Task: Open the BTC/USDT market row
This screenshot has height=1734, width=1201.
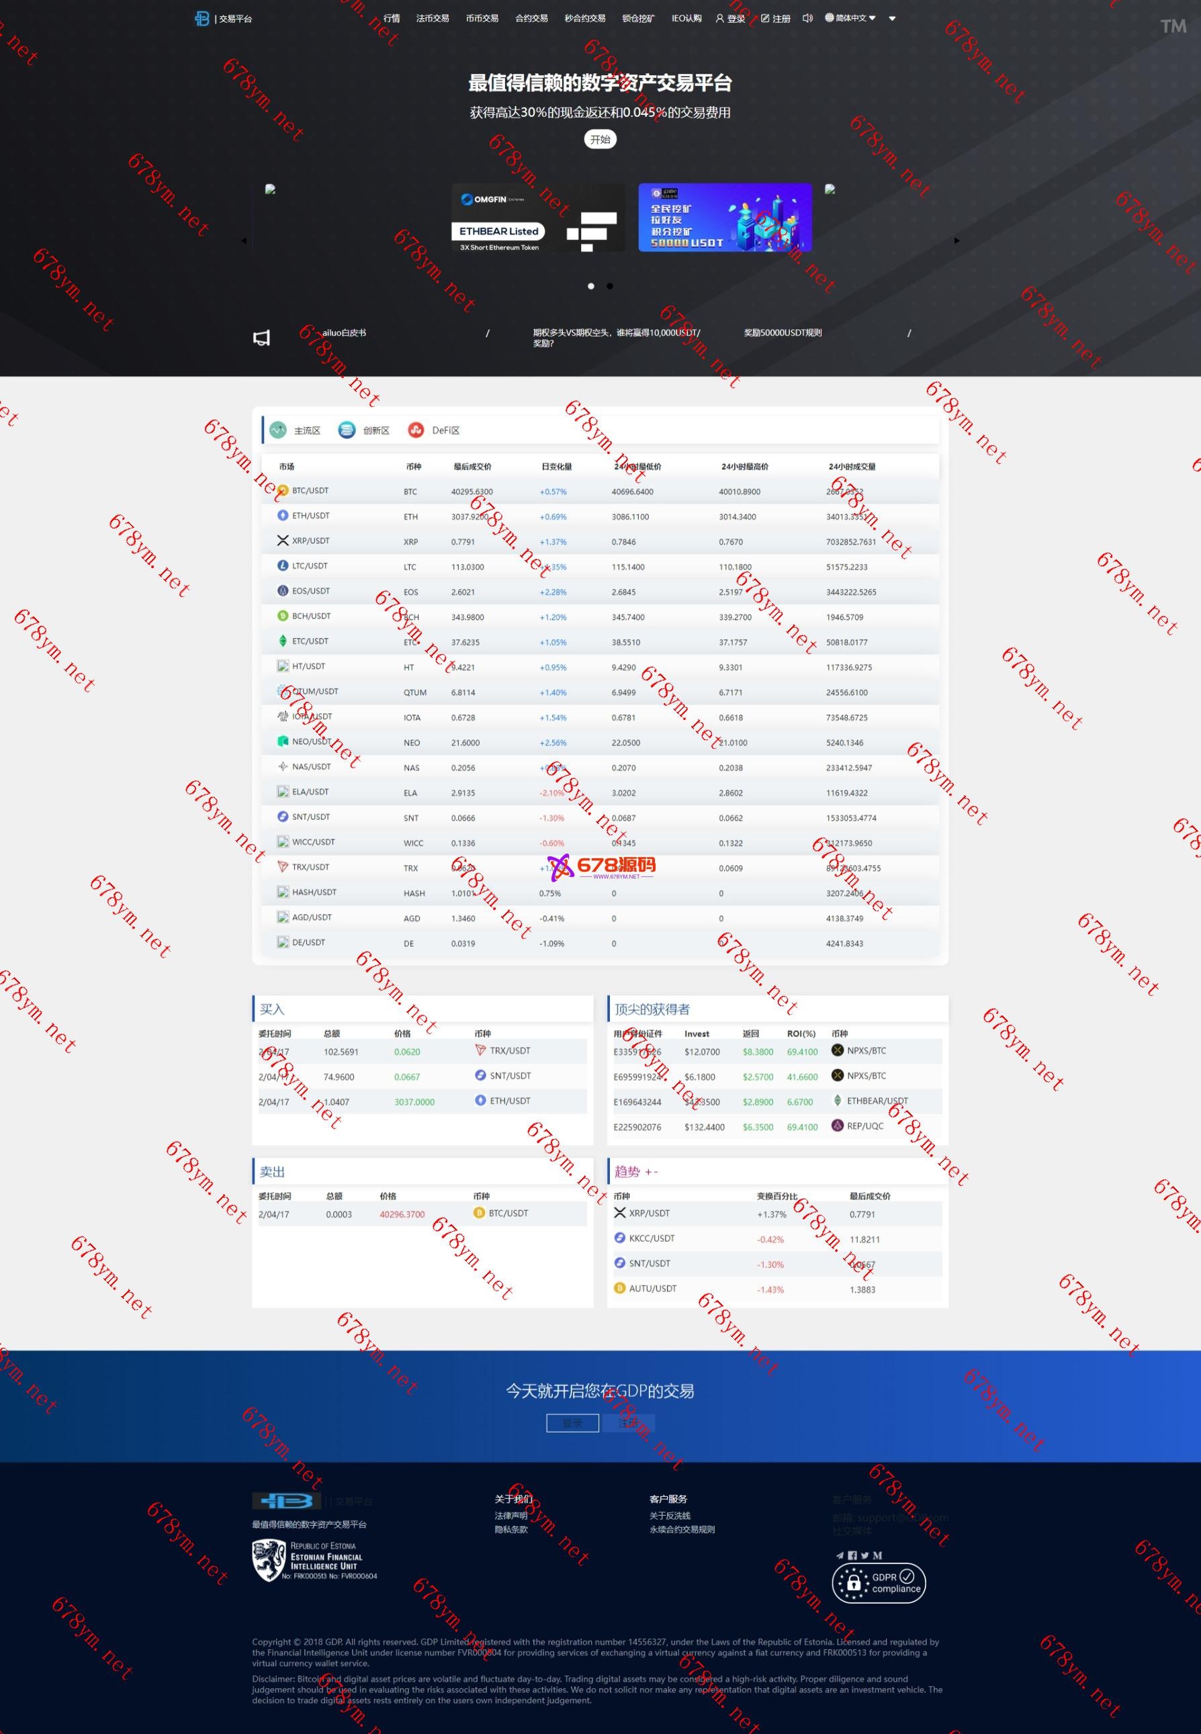Action: pos(310,490)
